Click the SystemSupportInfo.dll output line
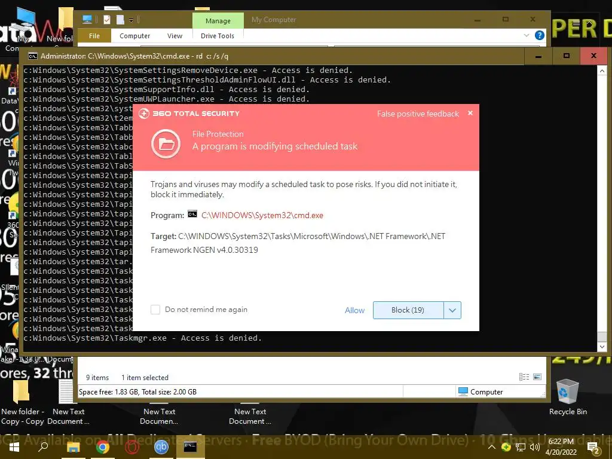 pos(166,90)
